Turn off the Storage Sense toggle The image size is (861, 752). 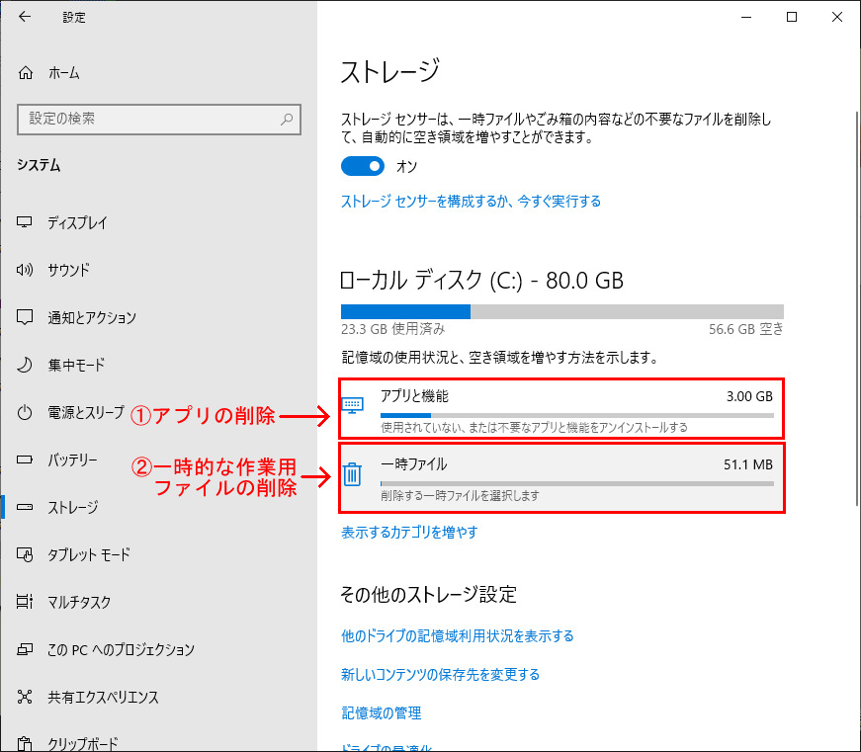pos(362,166)
